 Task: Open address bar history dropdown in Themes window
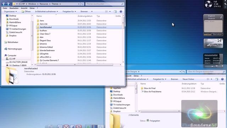coord(79,4)
